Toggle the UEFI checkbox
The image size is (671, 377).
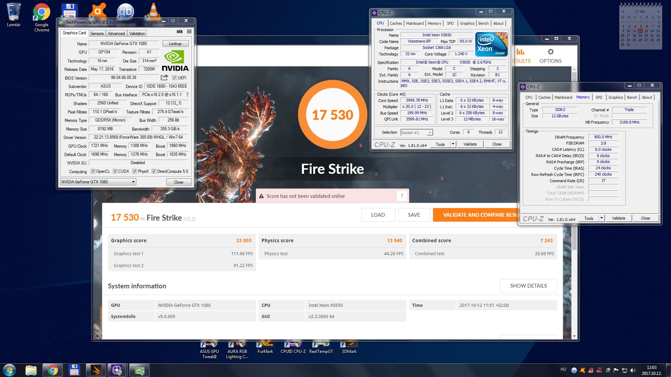point(174,78)
